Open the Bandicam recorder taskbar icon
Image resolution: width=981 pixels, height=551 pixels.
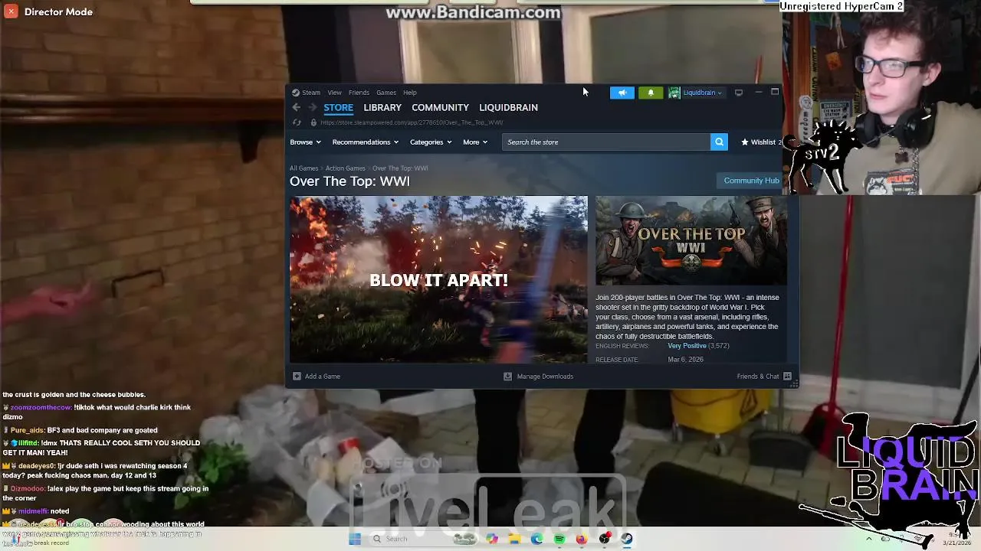pos(605,539)
